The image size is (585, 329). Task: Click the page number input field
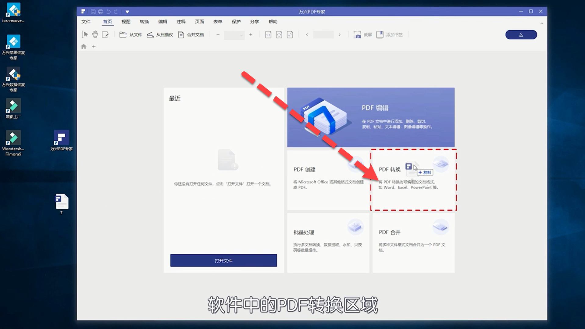click(323, 35)
